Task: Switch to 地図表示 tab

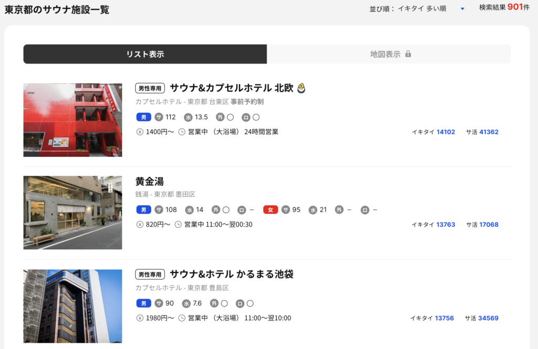Action: 389,54
